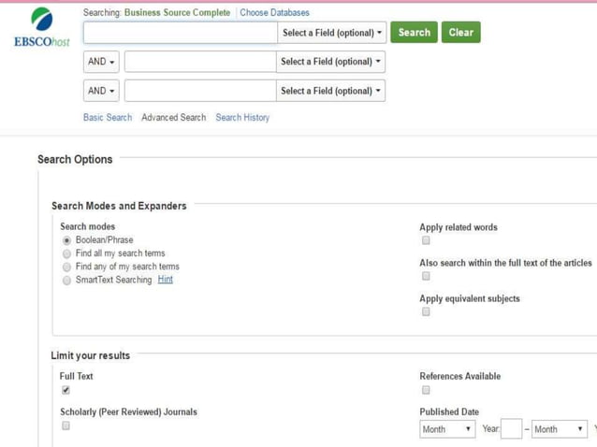The image size is (597, 447).
Task: Open the first Select a Field dropdown
Action: (332, 33)
